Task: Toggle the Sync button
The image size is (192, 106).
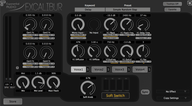Action: tap(145, 92)
